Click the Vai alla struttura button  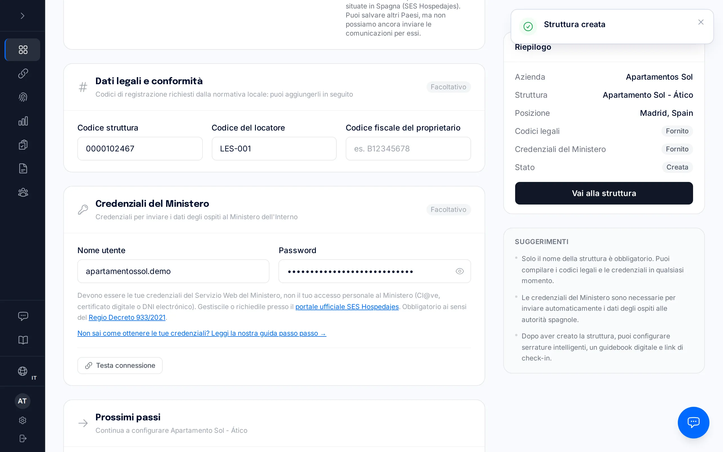[604, 194]
